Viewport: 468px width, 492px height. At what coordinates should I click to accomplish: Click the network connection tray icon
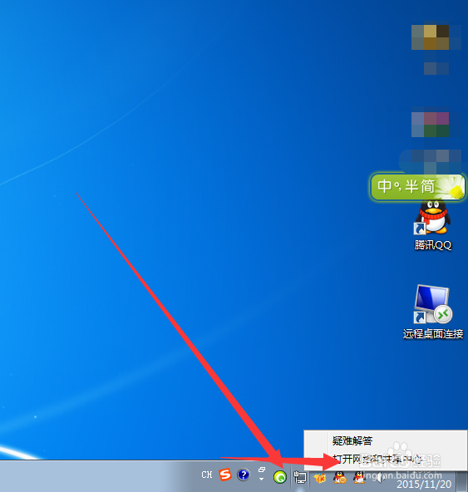[x=300, y=477]
